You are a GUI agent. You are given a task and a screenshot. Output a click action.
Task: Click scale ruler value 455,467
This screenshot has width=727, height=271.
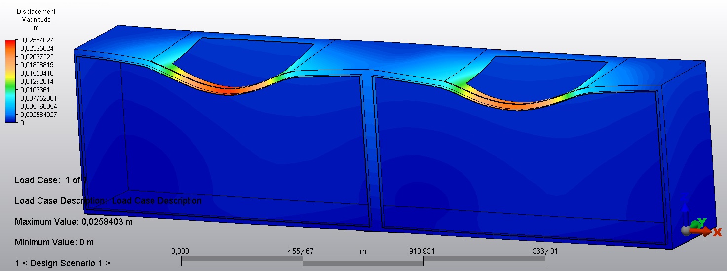301,251
